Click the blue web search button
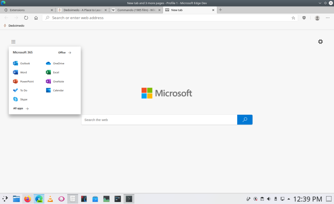Viewport: 334px width, 204px height. click(245, 120)
